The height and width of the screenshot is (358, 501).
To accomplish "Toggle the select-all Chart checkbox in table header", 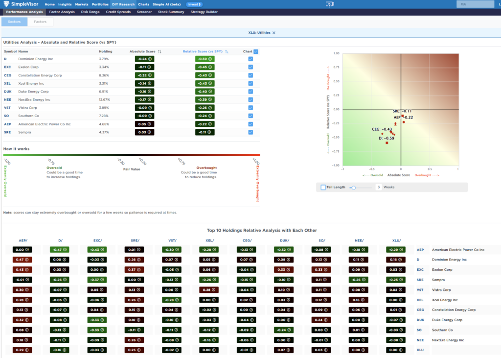I will pos(255,51).
